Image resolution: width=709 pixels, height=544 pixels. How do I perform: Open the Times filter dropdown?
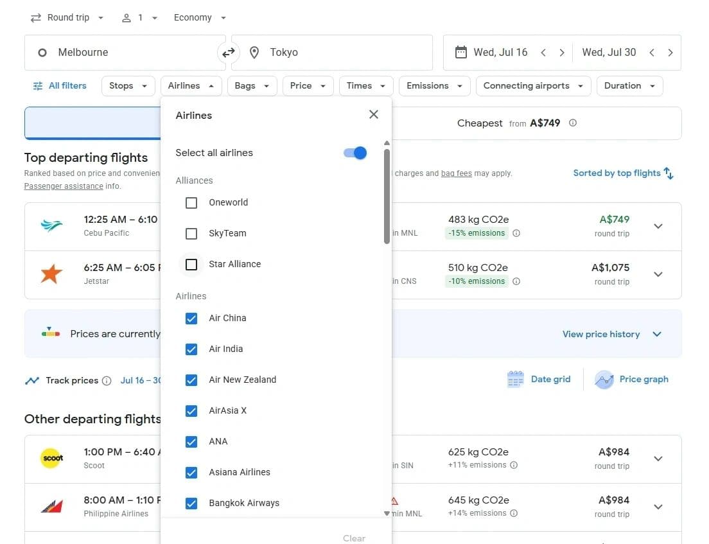366,86
